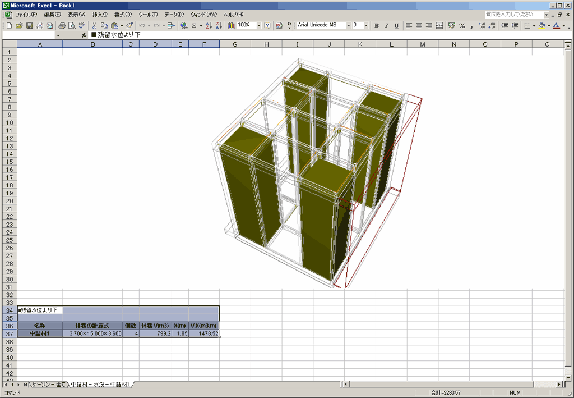Toggle Bold formatting
The width and height of the screenshot is (574, 398).
[x=377, y=25]
